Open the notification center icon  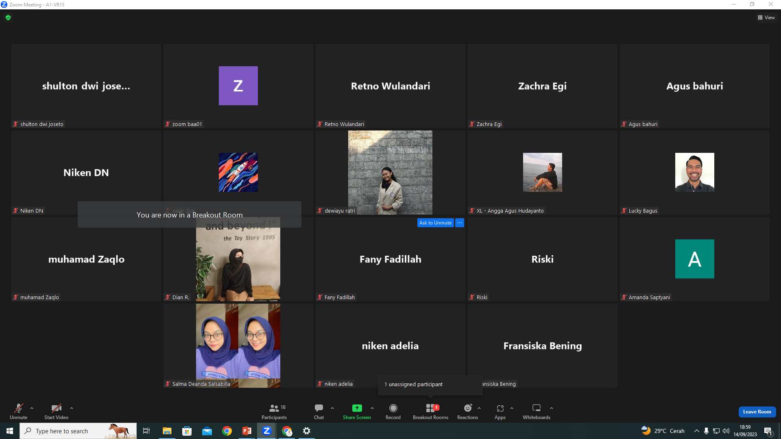click(768, 431)
